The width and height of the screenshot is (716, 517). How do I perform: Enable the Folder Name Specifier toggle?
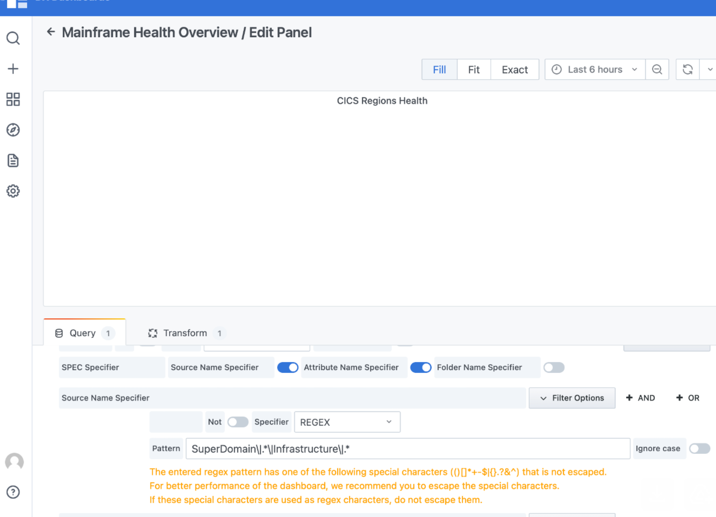point(554,368)
